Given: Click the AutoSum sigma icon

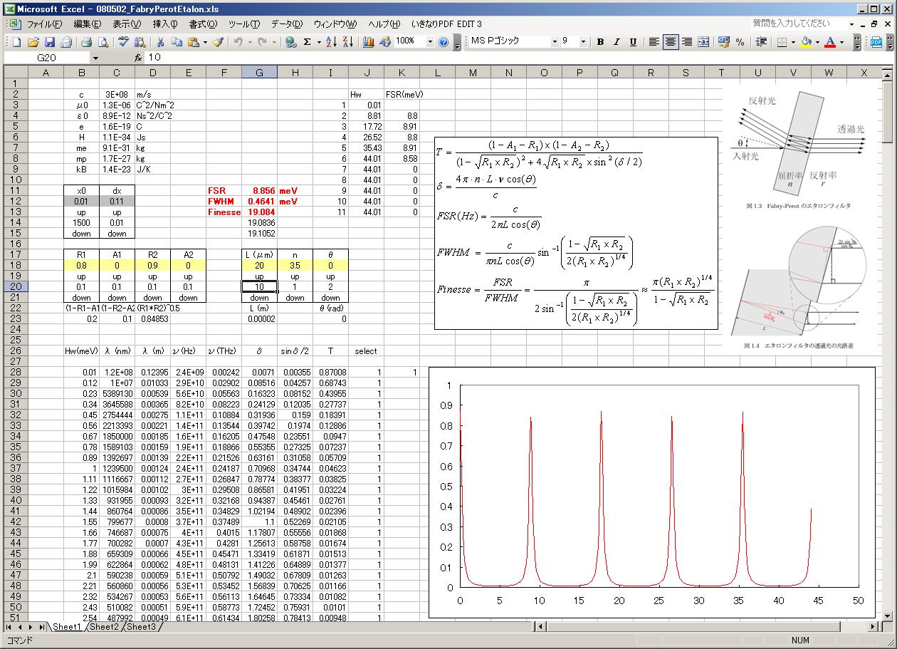Looking at the screenshot, I should tap(308, 42).
